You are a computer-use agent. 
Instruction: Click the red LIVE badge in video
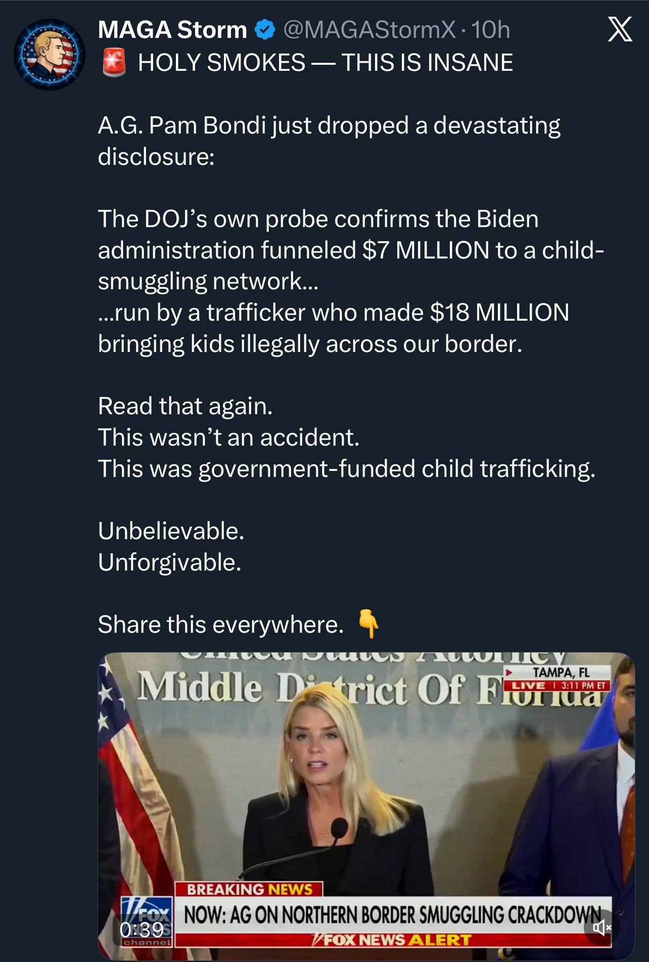point(529,686)
